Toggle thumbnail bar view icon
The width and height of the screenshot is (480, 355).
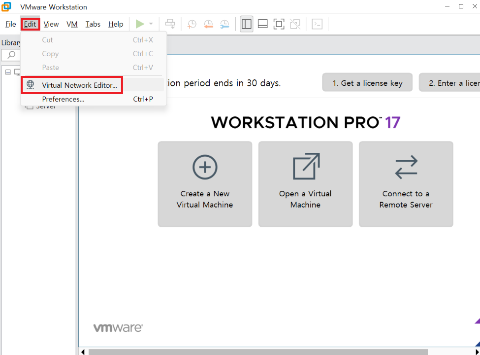[263, 24]
